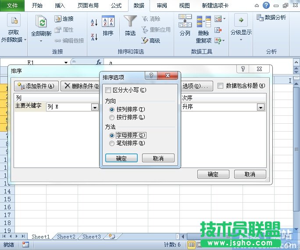Click the 添加条件 add level button
Screen dimensions: 300x250
coord(36,86)
